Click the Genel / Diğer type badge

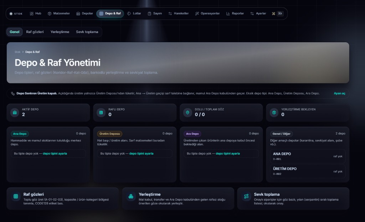click(x=282, y=134)
